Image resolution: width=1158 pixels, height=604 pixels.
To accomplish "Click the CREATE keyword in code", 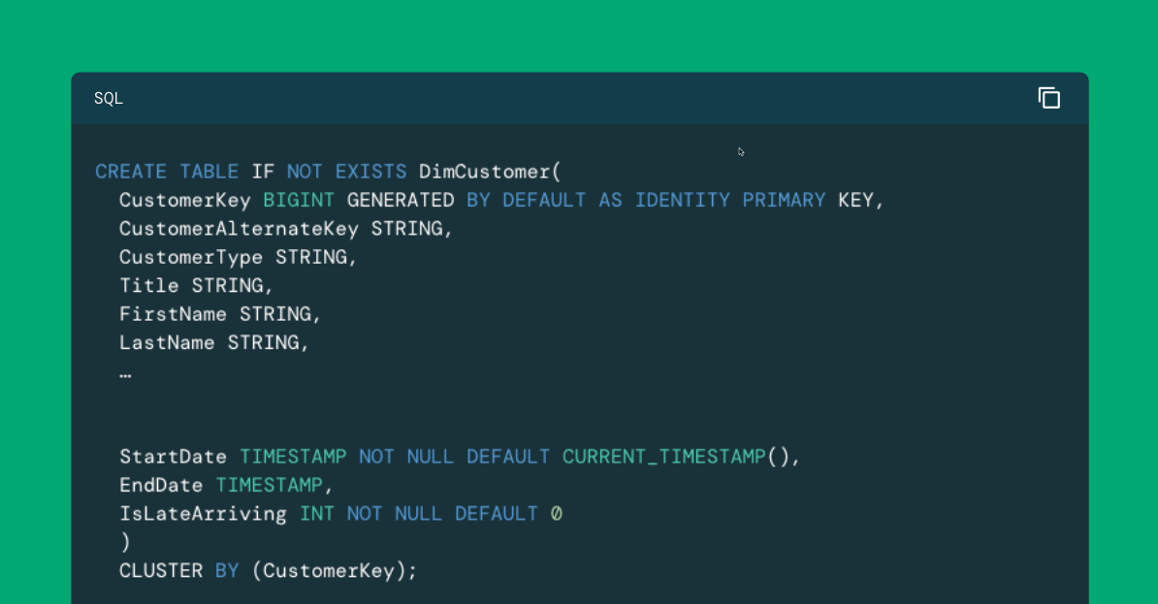I will click(x=131, y=172).
